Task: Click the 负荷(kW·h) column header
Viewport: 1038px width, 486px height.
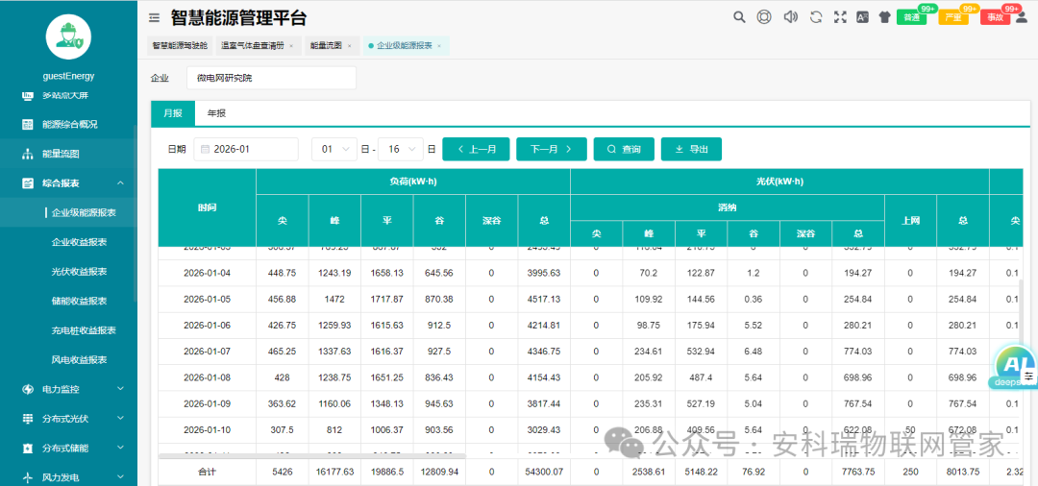Action: [413, 182]
